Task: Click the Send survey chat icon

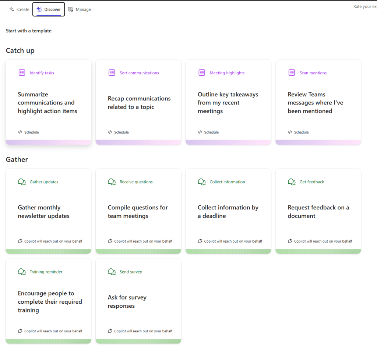Action: [x=112, y=272]
